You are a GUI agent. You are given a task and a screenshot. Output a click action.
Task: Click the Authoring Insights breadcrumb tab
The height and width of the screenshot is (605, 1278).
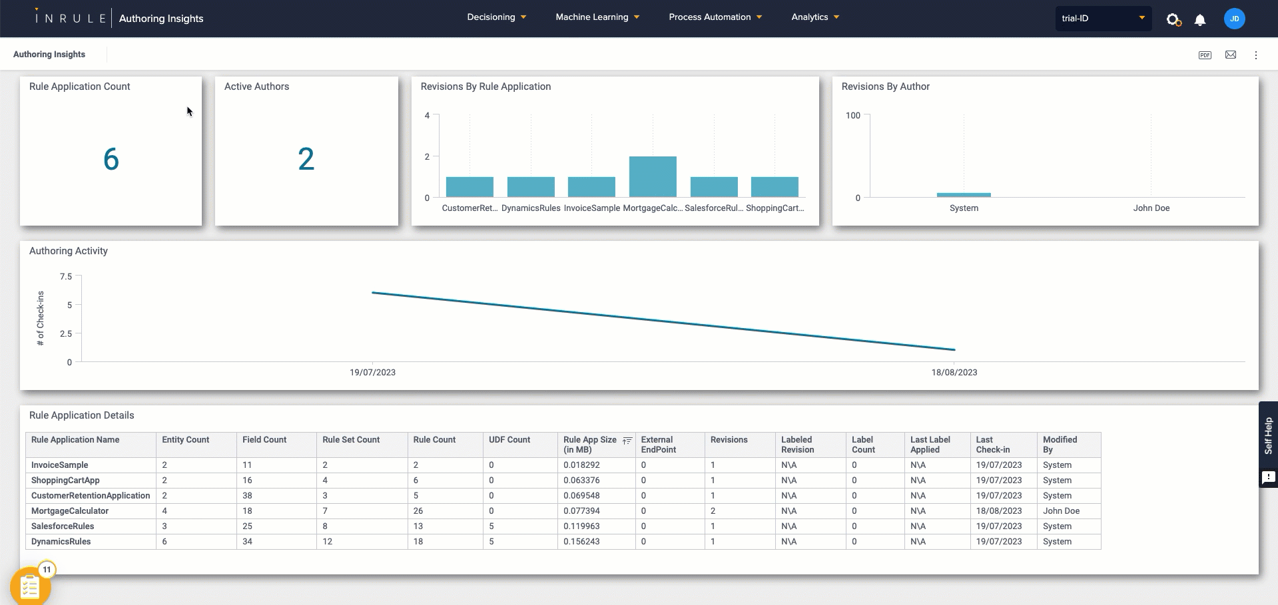(x=49, y=55)
